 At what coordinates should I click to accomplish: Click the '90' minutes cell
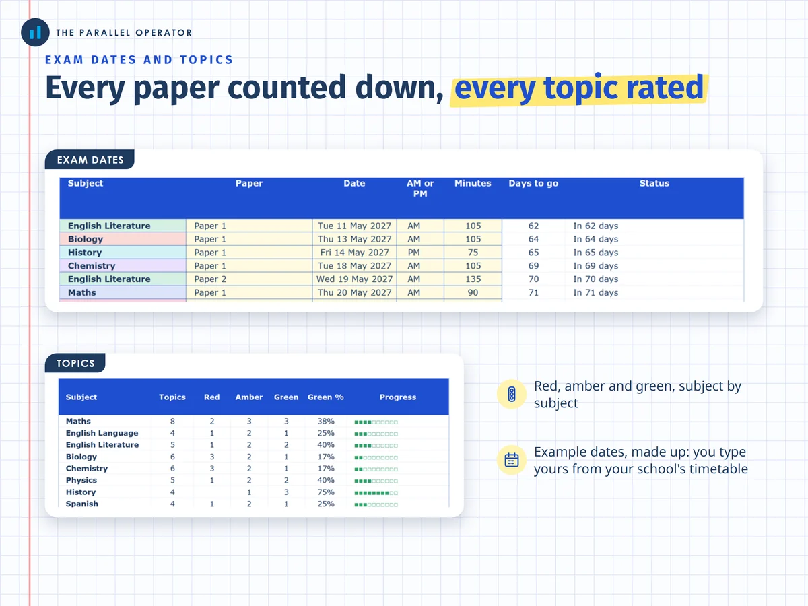(473, 292)
